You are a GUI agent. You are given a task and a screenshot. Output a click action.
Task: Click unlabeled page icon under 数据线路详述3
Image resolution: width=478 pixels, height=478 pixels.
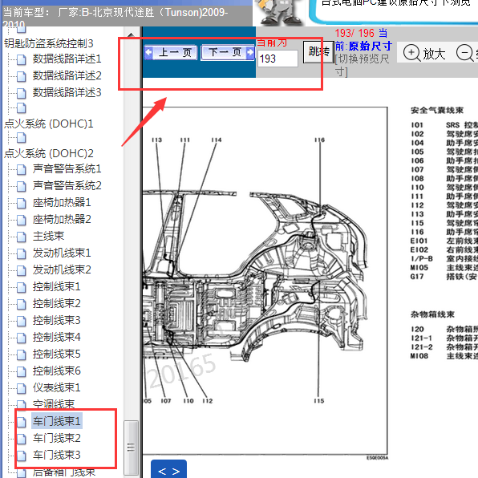click(x=22, y=108)
